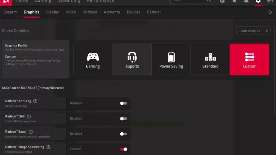Select the eSports profile tile
276x155 pixels.
(x=132, y=59)
